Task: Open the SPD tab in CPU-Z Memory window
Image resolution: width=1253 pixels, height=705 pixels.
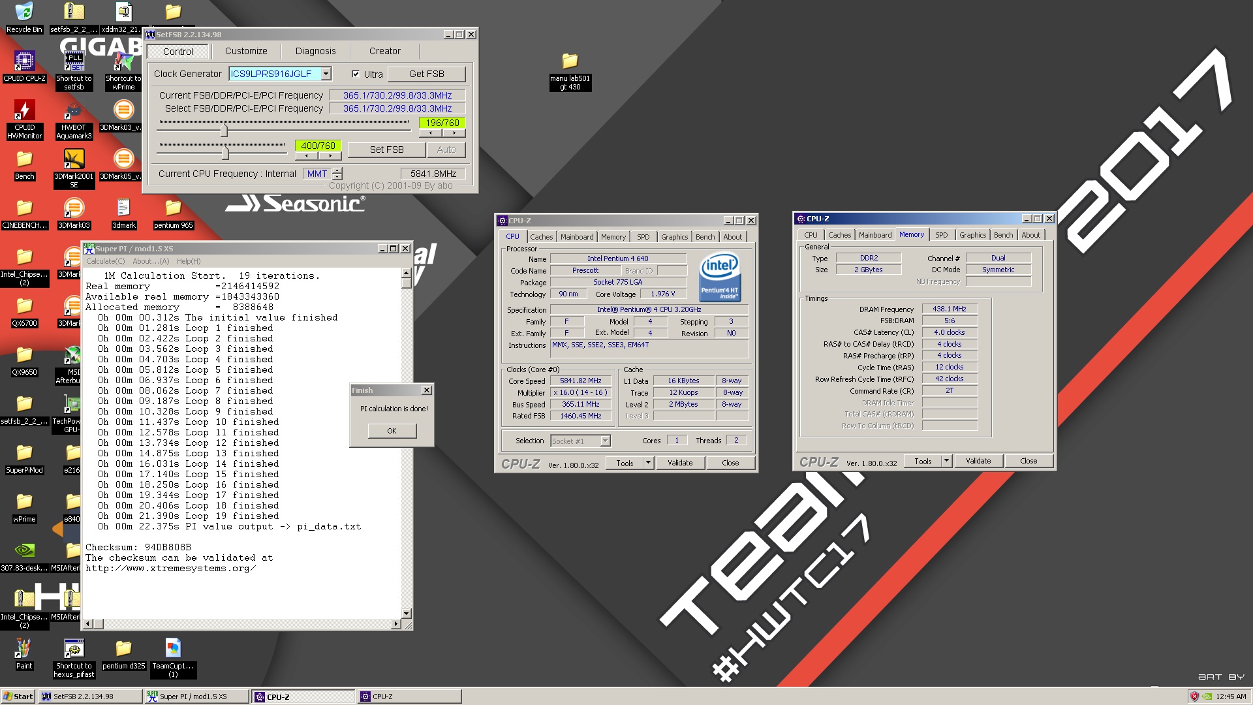Action: 941,235
